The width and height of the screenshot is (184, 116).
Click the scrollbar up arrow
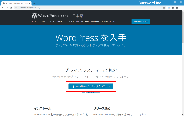point(183,11)
